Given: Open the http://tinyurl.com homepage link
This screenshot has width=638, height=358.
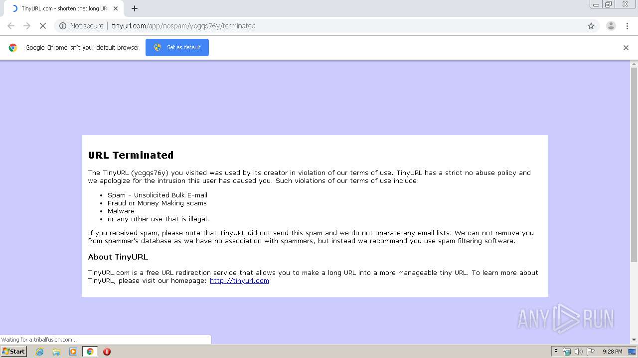Looking at the screenshot, I should coord(239,281).
